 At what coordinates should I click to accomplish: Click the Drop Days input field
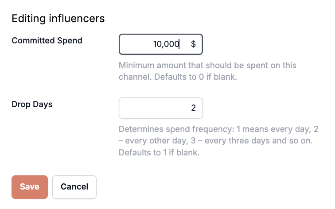click(160, 108)
